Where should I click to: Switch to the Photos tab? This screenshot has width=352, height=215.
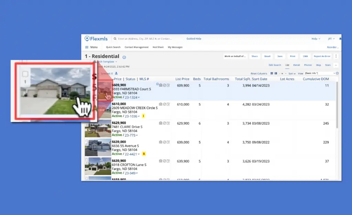point(308,65)
